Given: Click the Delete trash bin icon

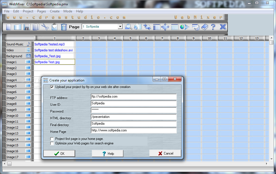Looking at the screenshot, I should click(x=64, y=27).
